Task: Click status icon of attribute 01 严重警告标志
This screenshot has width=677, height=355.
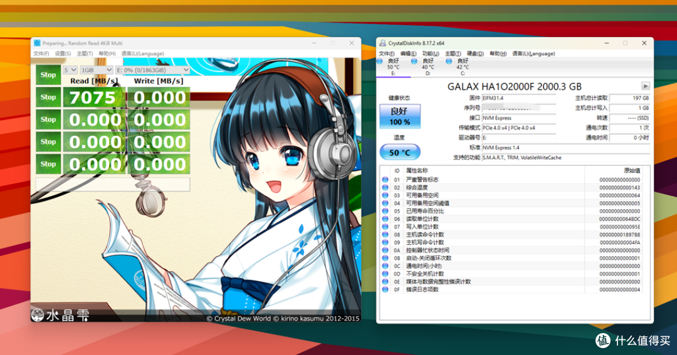Action: coord(385,180)
